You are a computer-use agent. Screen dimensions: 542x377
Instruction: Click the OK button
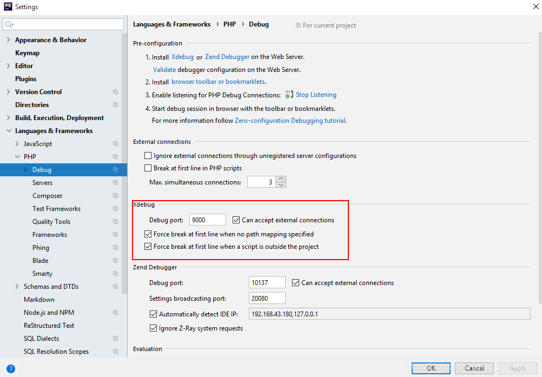coord(431,368)
